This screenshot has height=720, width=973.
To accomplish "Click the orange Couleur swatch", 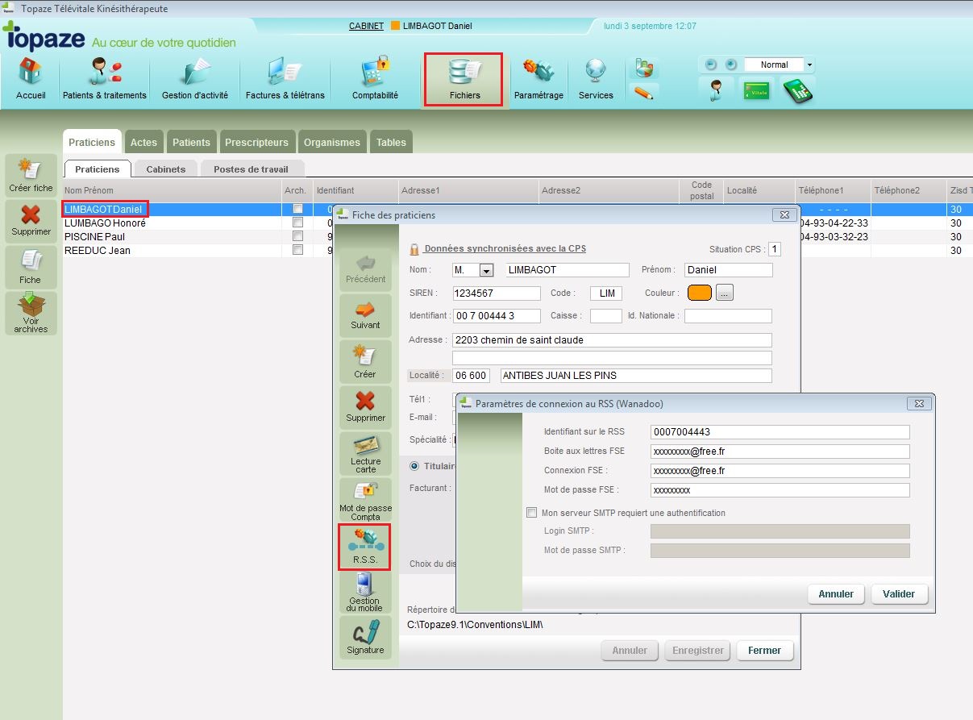I will pyautogui.click(x=699, y=293).
